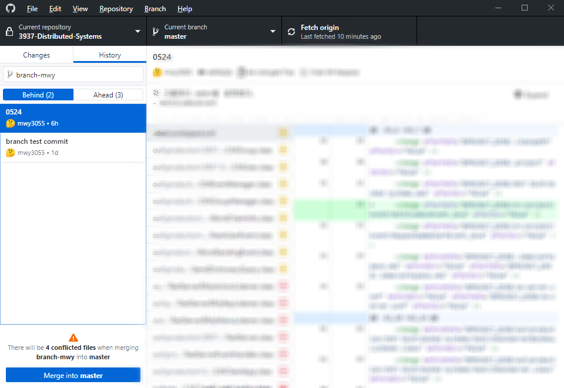This screenshot has width=564, height=388.
Task: Open the Repository menu
Action: 116,9
